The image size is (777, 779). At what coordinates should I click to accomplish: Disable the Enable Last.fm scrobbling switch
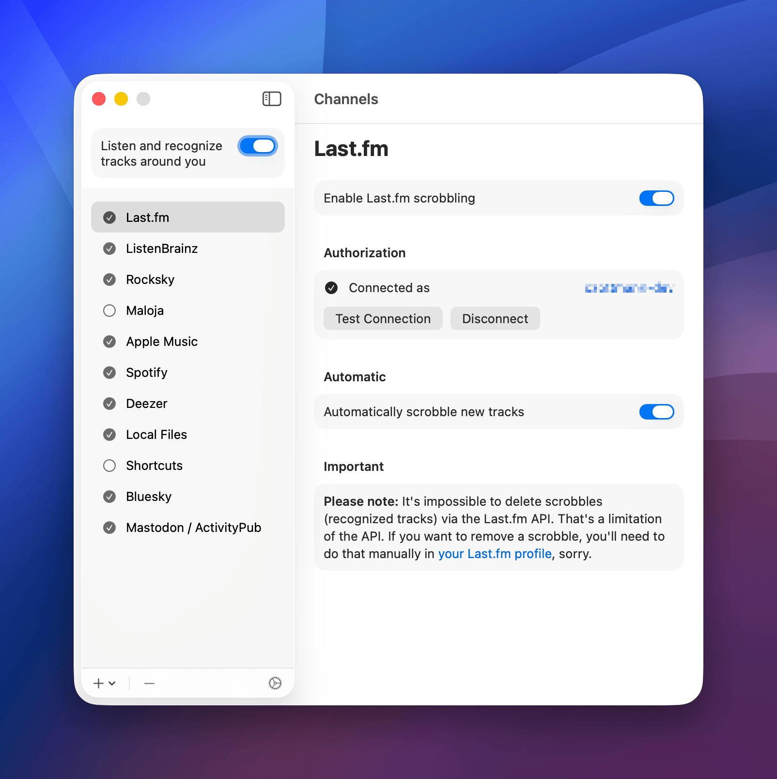coord(656,198)
